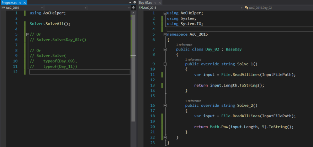
Task: Open '1 reference' link above Solve_2
Action: coord(193,101)
